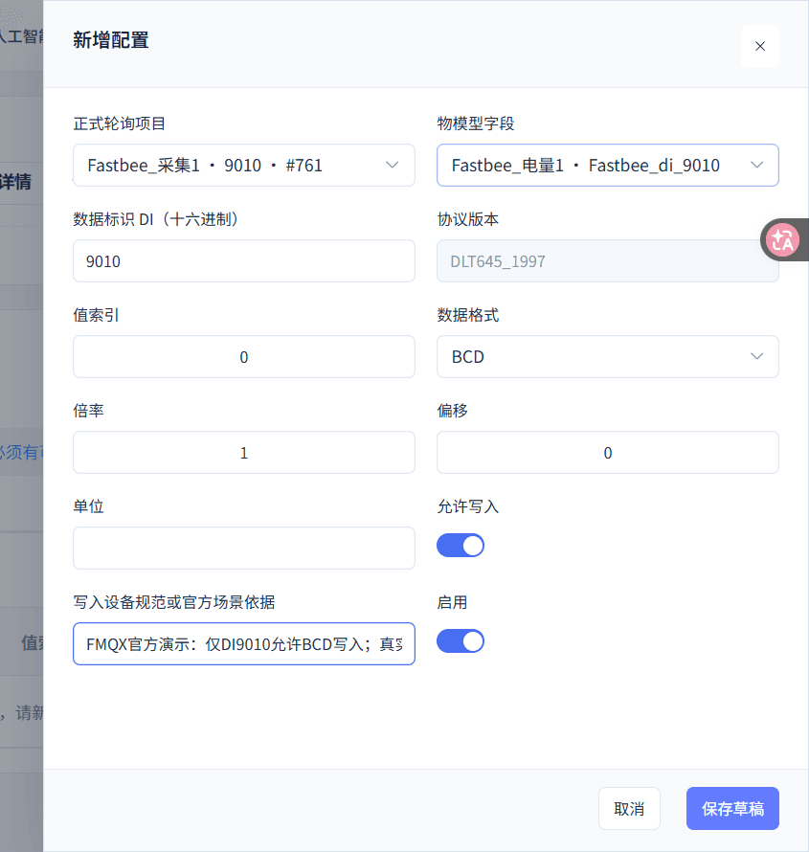
Task: Click the 数据格式 label
Action: pyautogui.click(x=468, y=315)
